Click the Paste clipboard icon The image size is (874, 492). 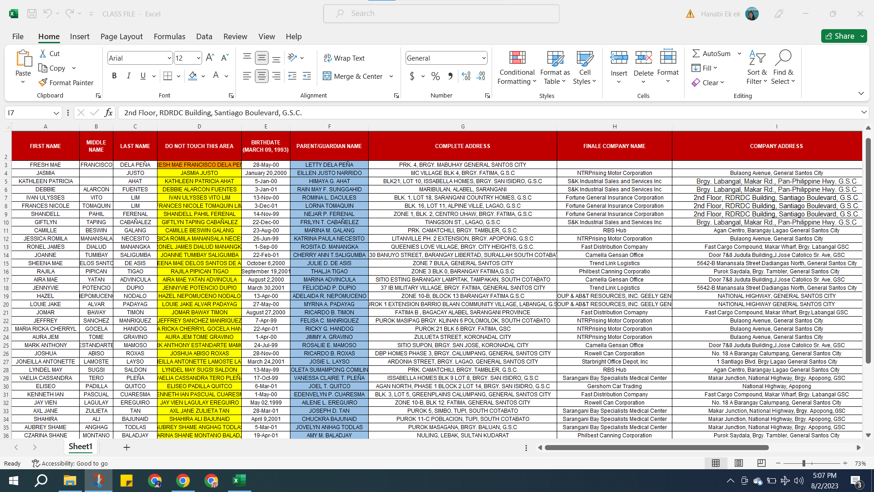coord(23,58)
